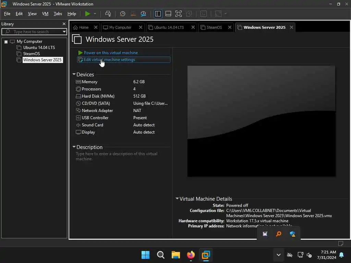Open the power options dropdown arrow
Viewport: 351px width, 263px height.
(95, 14)
